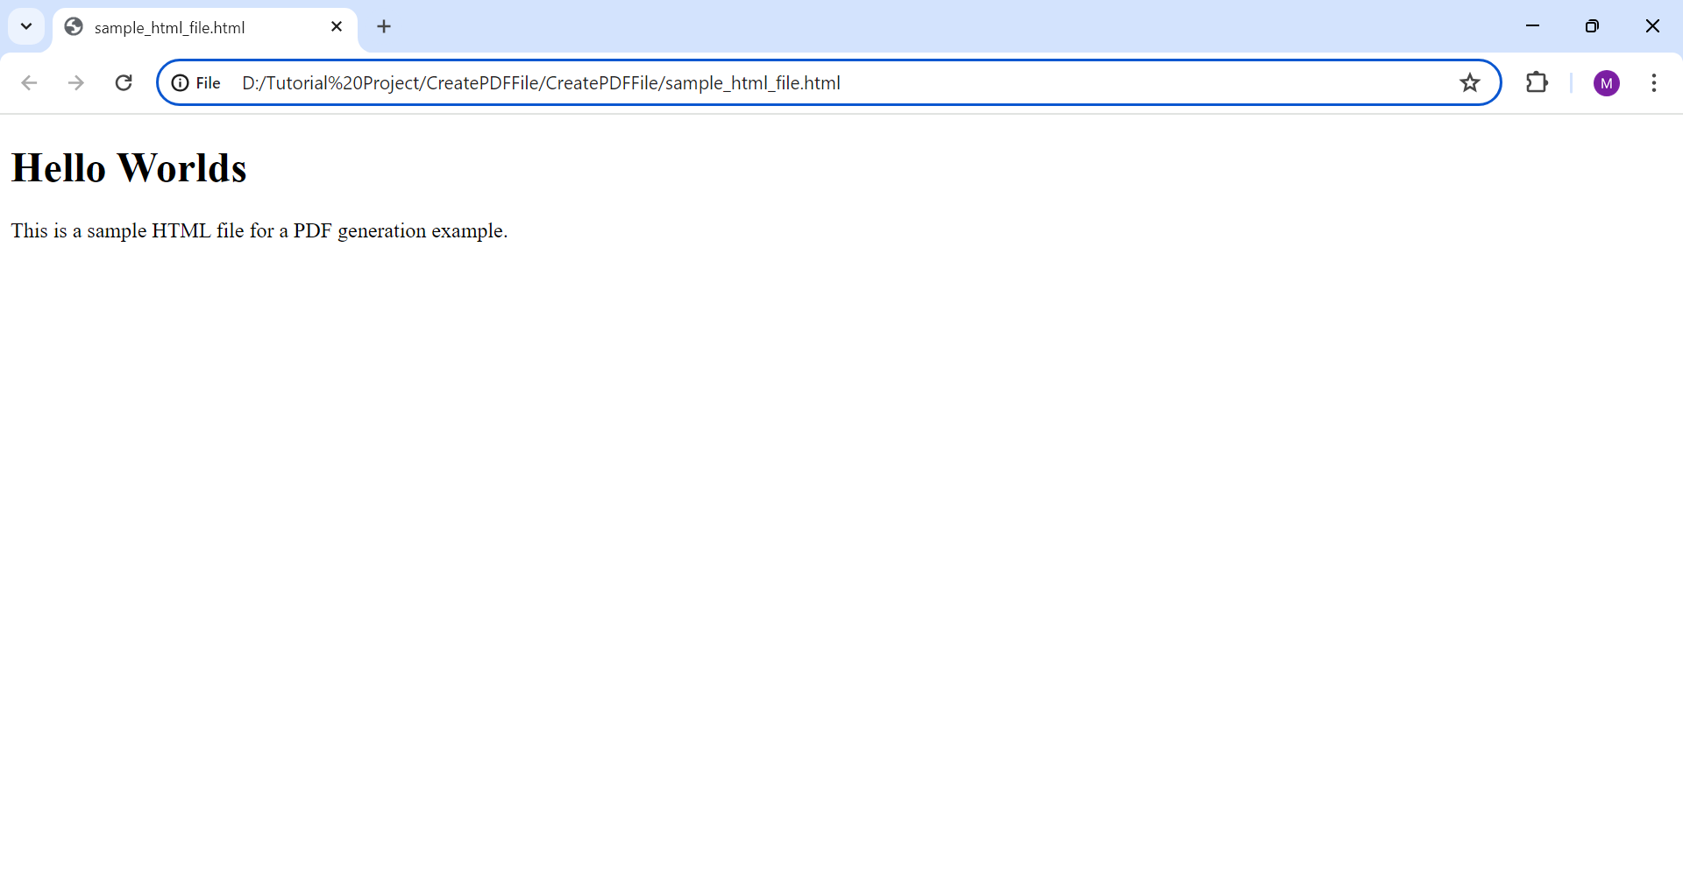Open the profile avatar M
Screen dimensions: 1683x883
(1607, 83)
